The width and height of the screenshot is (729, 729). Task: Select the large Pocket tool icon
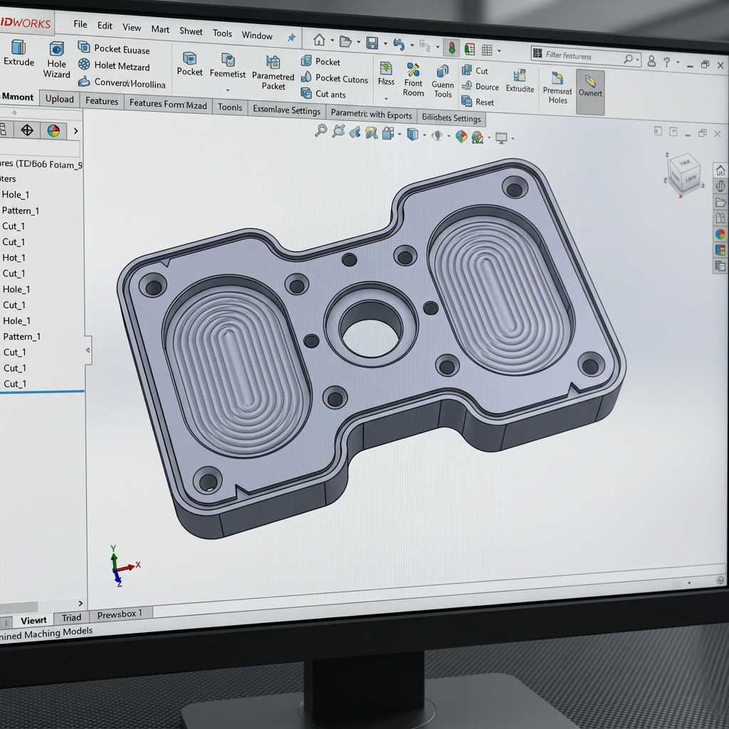pyautogui.click(x=189, y=63)
